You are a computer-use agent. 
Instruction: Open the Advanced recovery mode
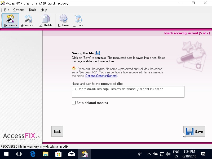(x=28, y=21)
